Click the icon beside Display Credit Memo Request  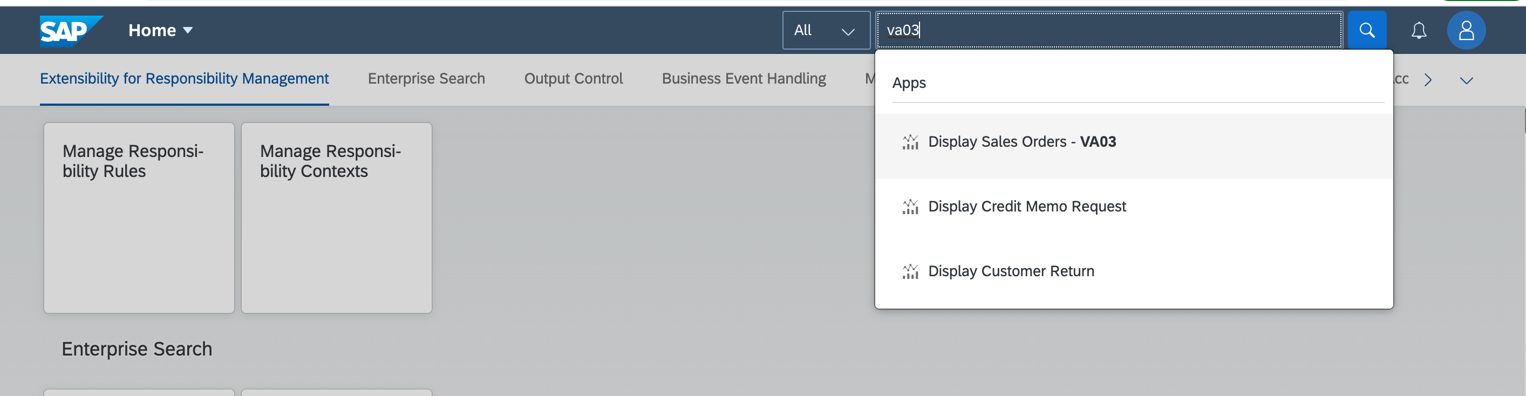pyautogui.click(x=910, y=207)
